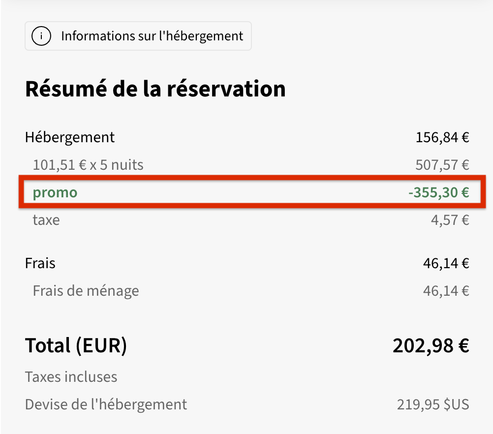Open Informations sur l'hébergement button

point(138,36)
